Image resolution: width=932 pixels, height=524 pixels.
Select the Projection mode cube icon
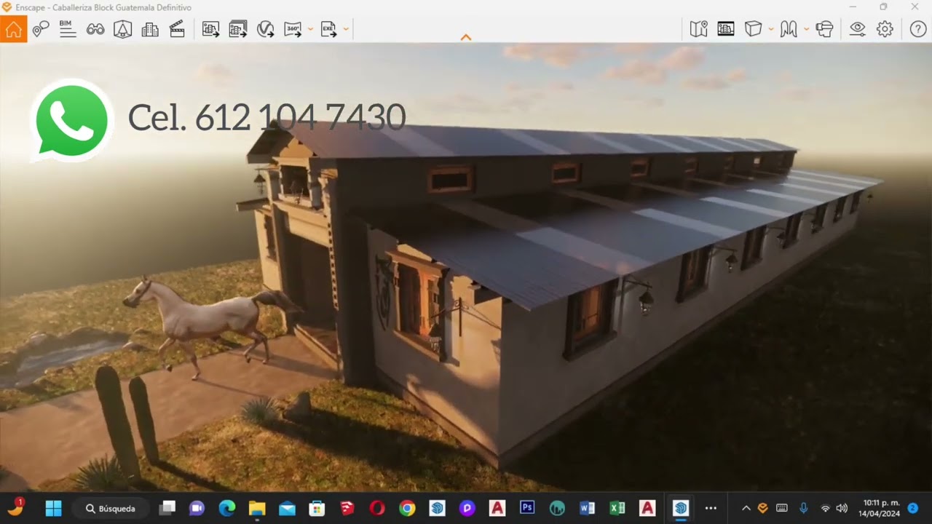753,29
